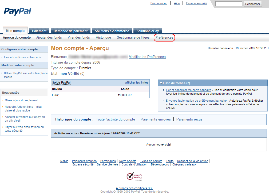The image size is (269, 195).
Task: Open Payer sur vos sites favoris link
Action: pos(24,129)
